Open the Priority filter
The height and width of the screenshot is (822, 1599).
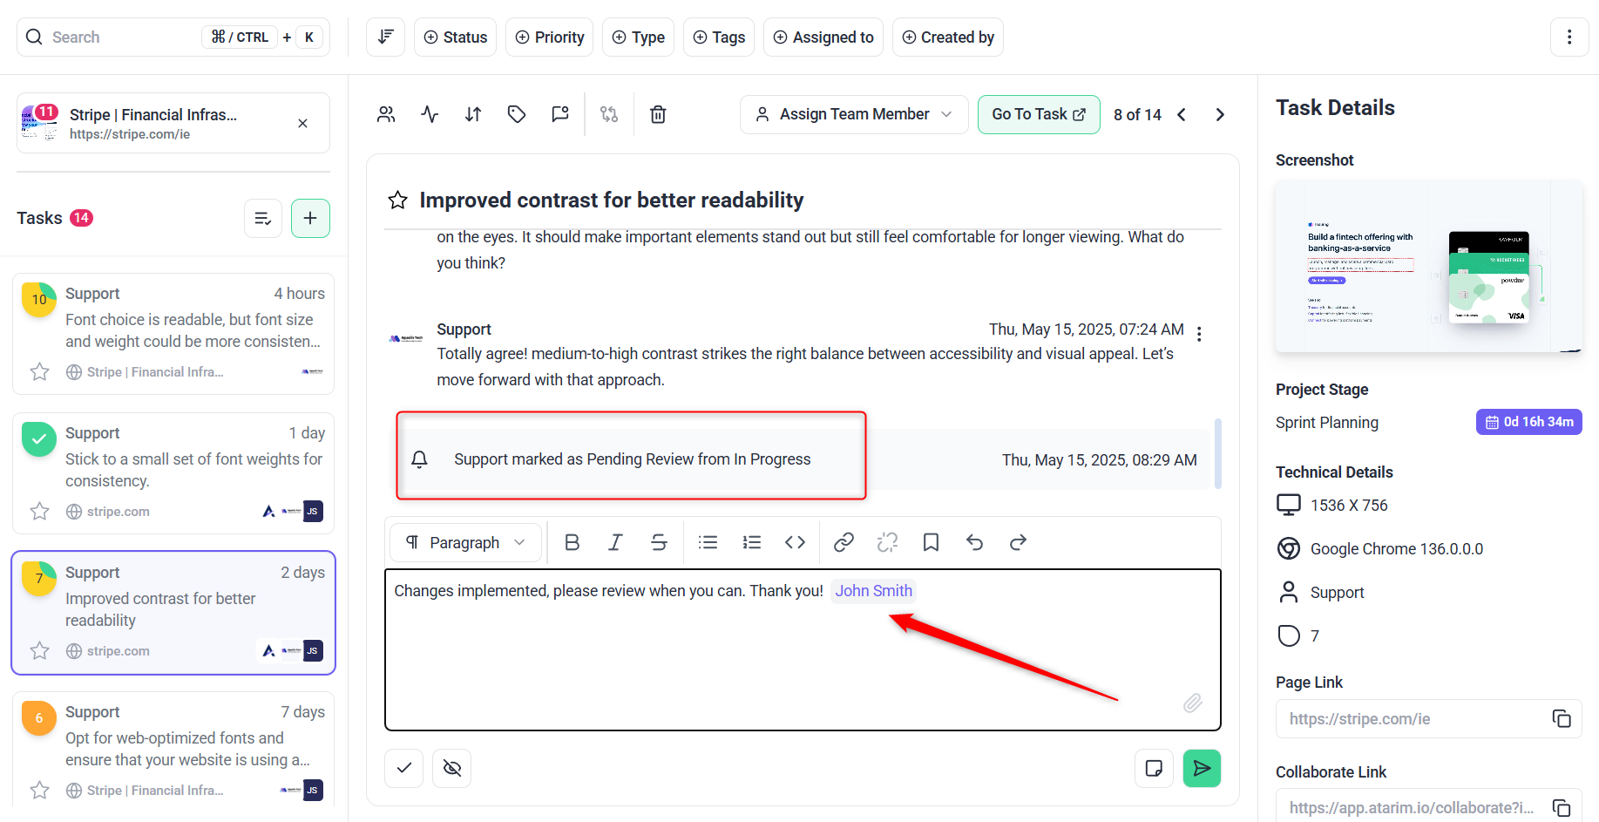click(x=549, y=37)
